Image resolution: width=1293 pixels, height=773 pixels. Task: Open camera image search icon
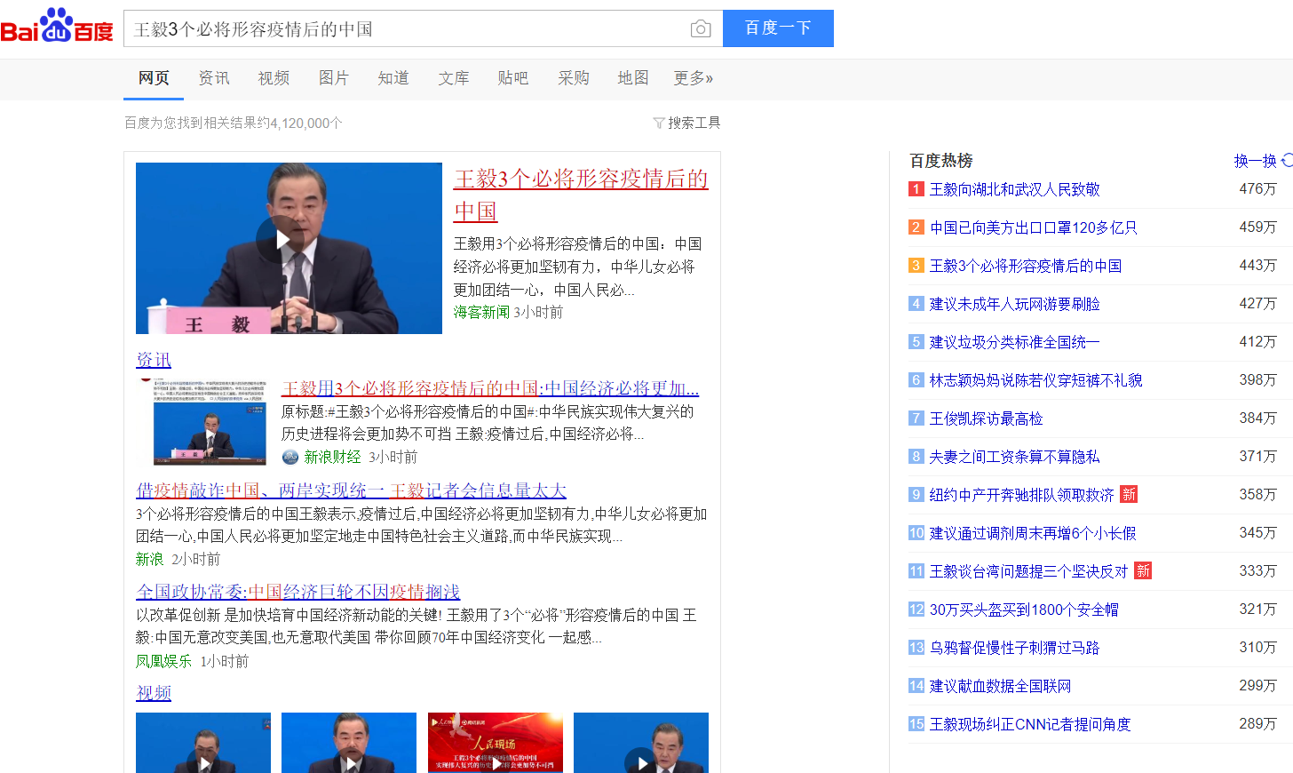701,28
